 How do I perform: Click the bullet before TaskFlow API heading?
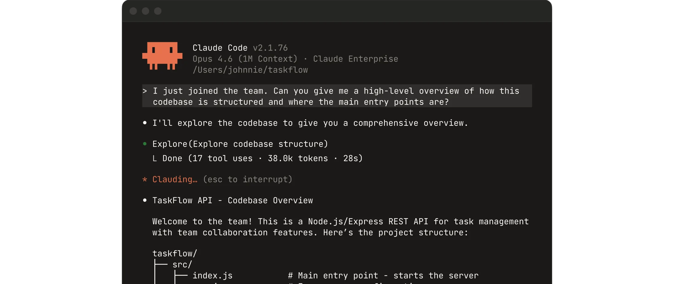coord(145,200)
